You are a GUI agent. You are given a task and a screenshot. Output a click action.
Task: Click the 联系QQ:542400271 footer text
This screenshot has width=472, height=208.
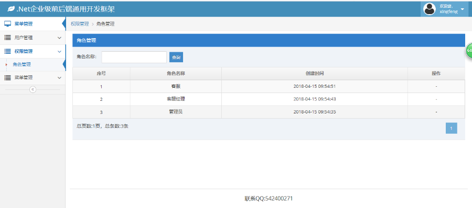pyautogui.click(x=269, y=199)
